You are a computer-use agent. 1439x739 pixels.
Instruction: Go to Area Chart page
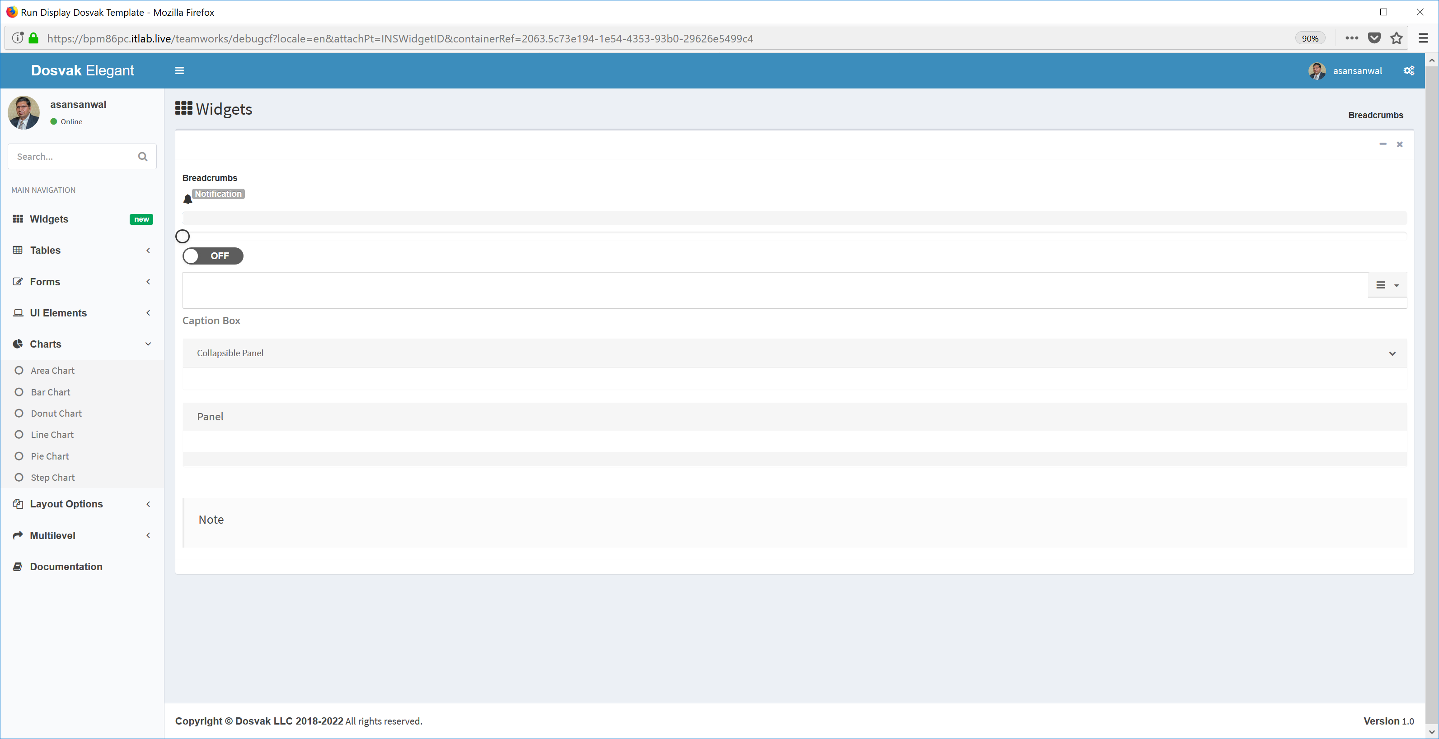[x=52, y=370]
